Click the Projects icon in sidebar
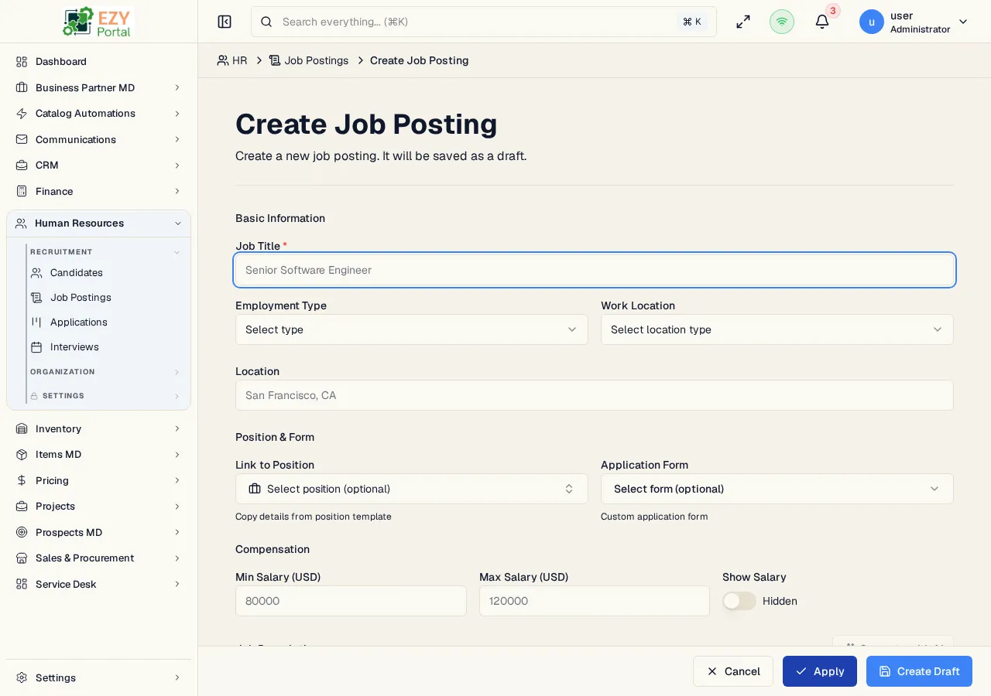Image resolution: width=991 pixels, height=696 pixels. click(22, 507)
